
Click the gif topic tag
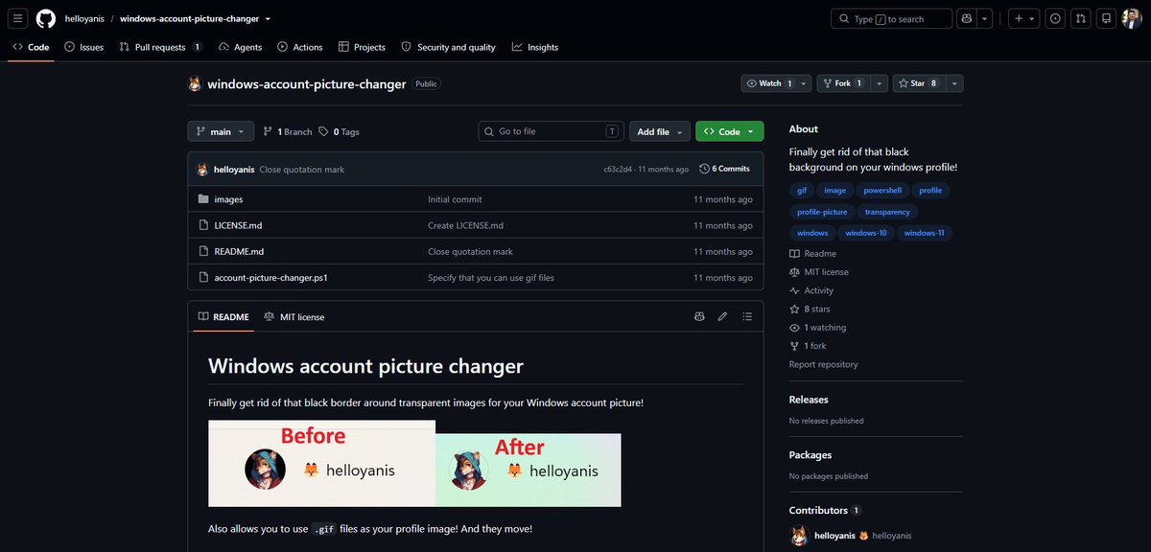(802, 191)
